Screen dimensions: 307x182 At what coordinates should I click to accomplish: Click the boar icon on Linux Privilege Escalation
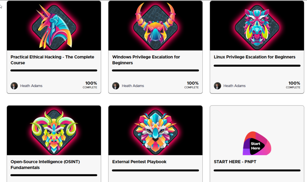pos(257,26)
